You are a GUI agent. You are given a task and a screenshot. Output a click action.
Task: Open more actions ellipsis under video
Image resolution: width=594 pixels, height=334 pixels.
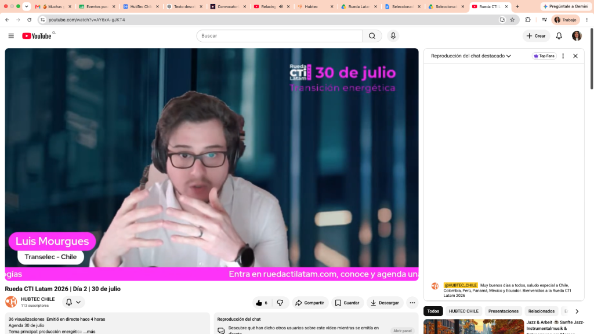pos(412,303)
